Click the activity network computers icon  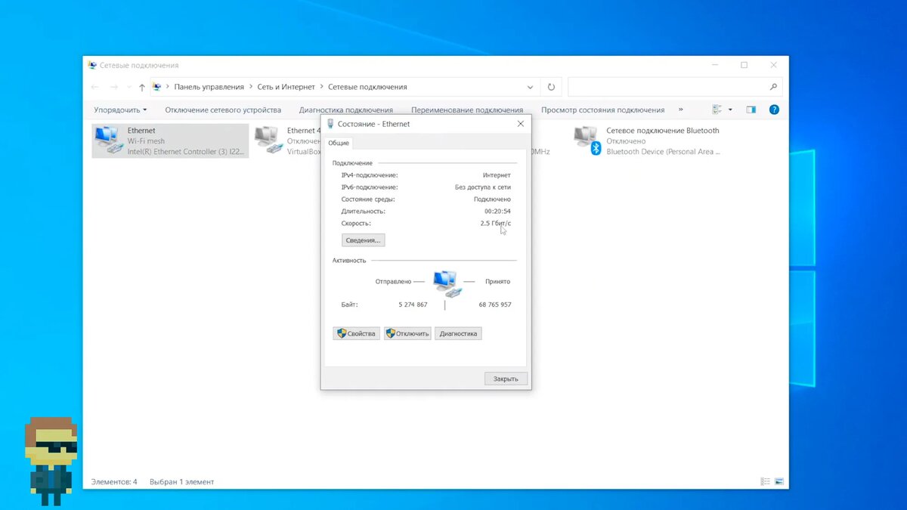tap(446, 284)
